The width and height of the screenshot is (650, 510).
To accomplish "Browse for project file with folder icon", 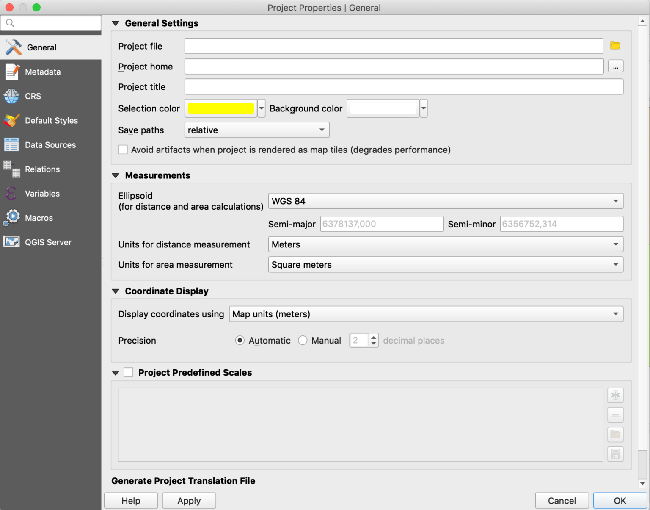I will (x=615, y=45).
